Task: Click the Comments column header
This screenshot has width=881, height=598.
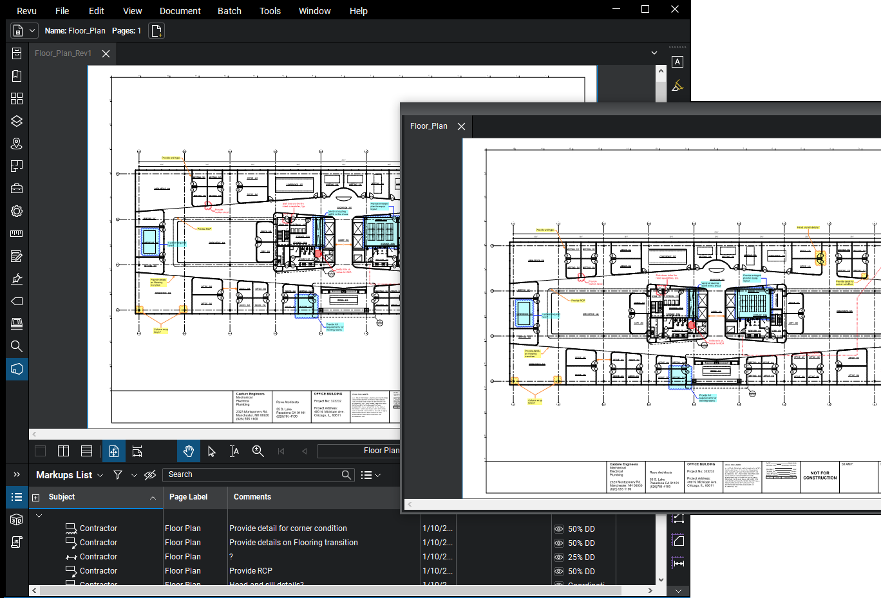Action: (x=252, y=497)
